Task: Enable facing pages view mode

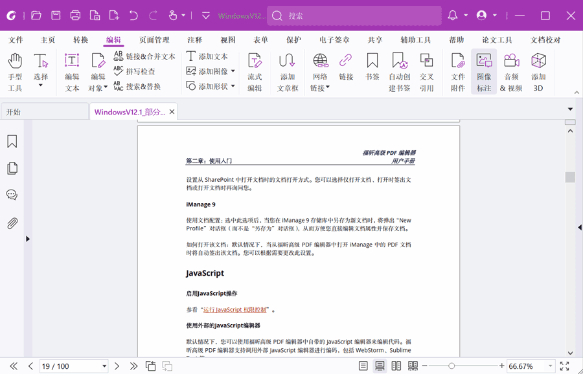Action: coord(396,366)
